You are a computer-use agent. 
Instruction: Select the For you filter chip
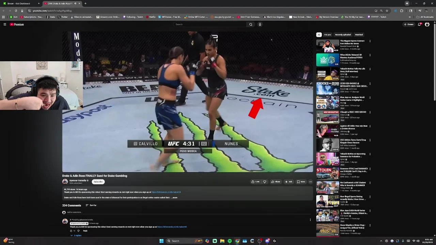[328, 35]
